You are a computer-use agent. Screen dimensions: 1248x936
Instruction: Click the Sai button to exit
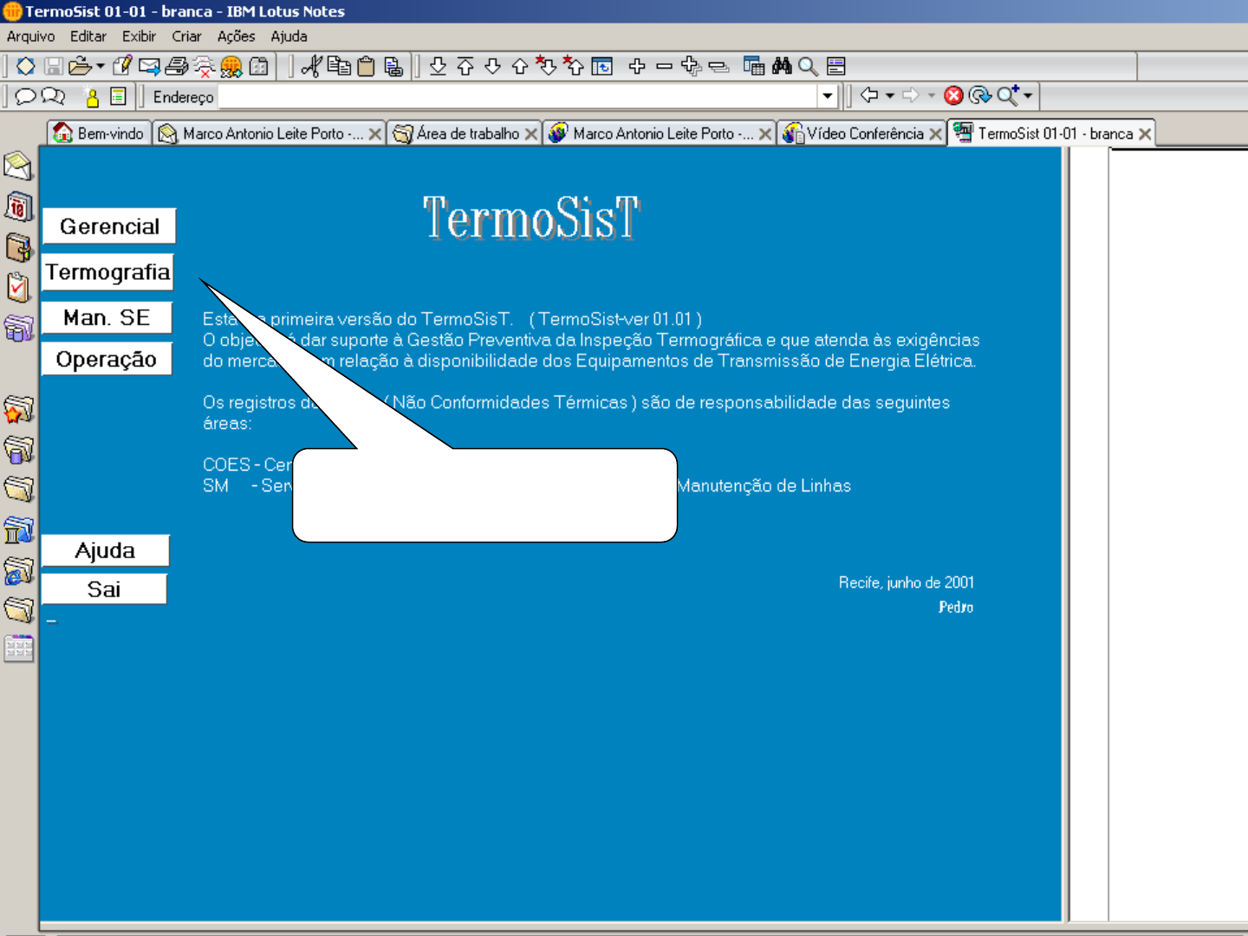click(104, 589)
